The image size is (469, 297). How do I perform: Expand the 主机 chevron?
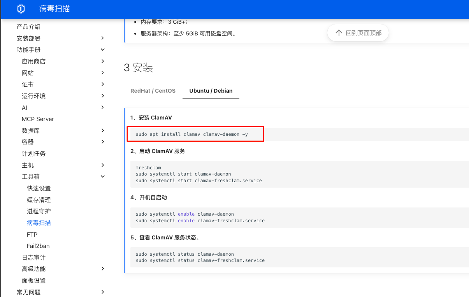coord(102,165)
